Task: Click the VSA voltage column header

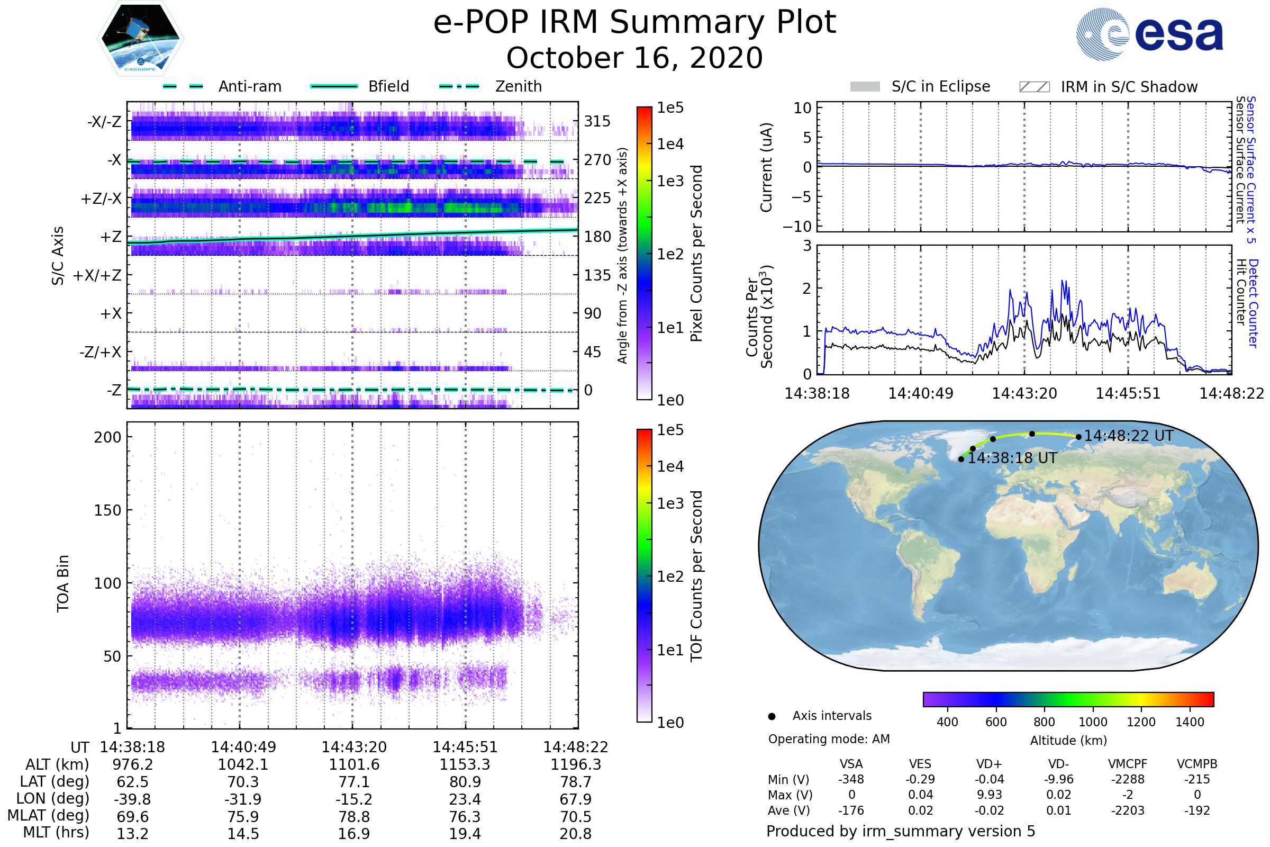Action: [x=851, y=764]
